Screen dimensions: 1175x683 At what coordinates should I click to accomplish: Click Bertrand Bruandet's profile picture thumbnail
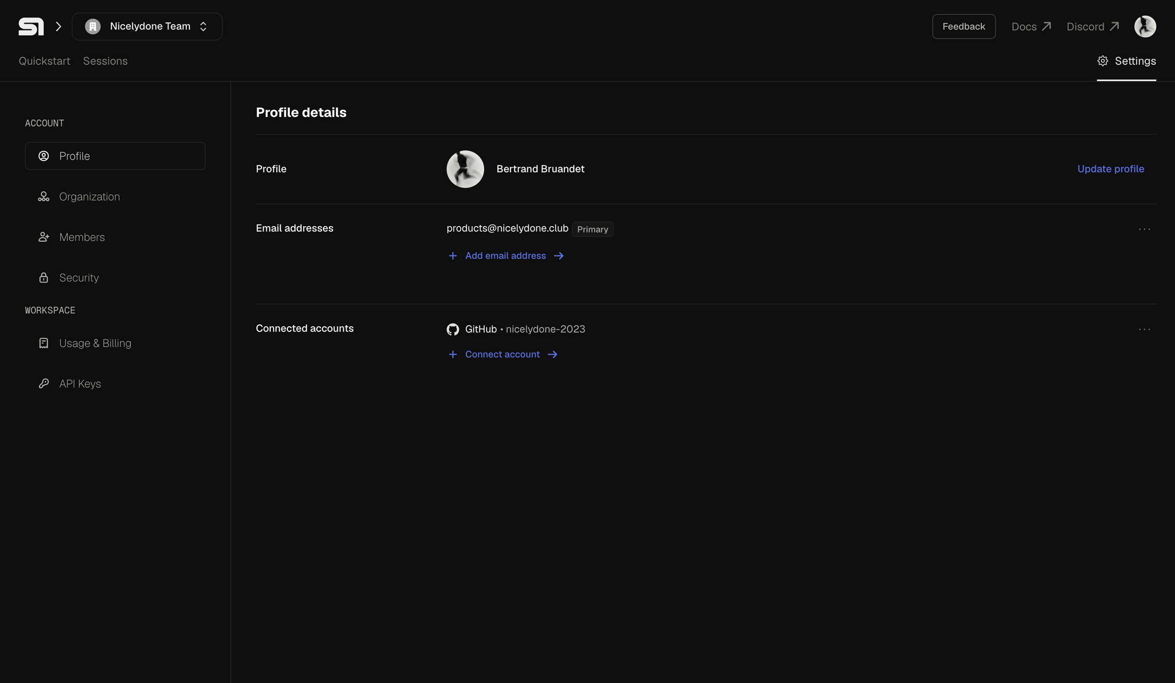point(465,169)
